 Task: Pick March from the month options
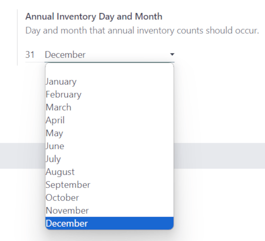point(59,107)
